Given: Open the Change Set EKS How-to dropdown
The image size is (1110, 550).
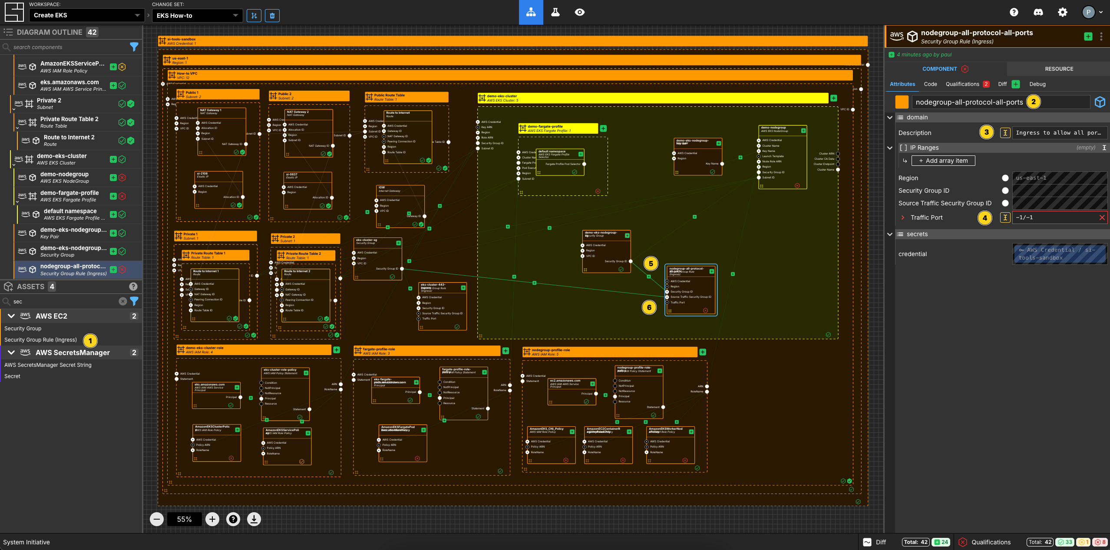Looking at the screenshot, I should (197, 16).
